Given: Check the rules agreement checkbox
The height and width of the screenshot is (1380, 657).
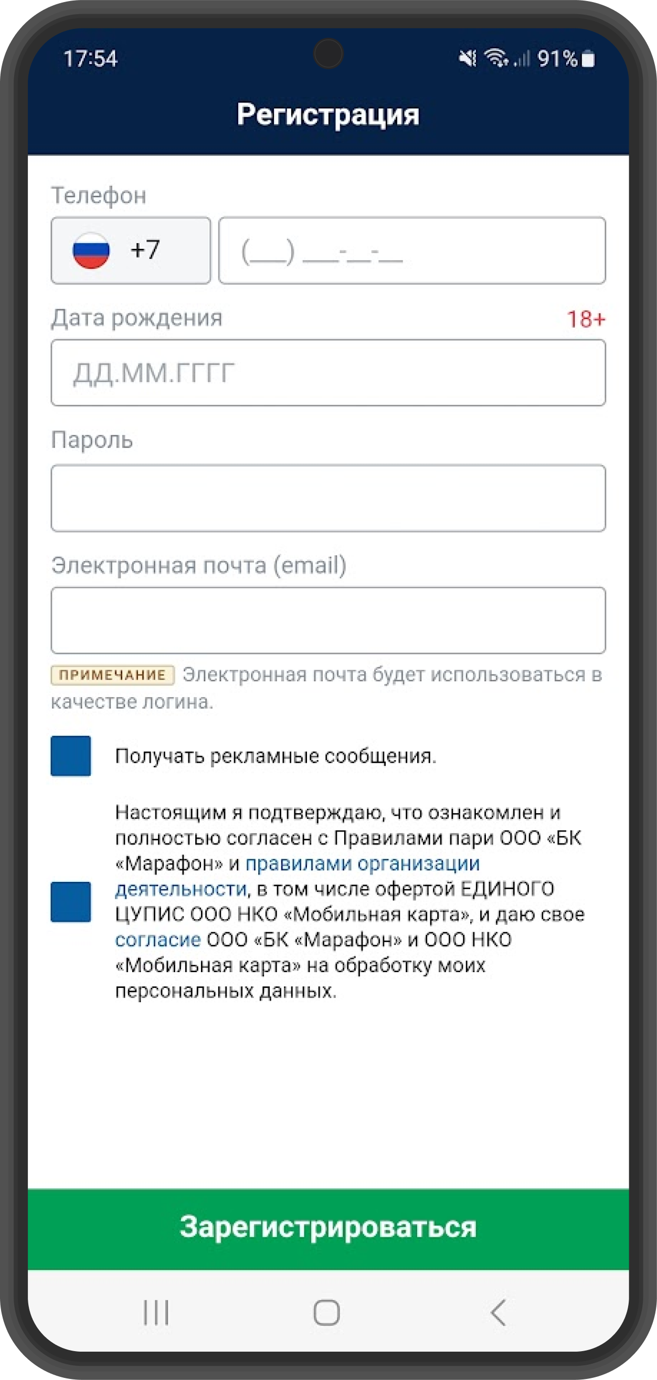Looking at the screenshot, I should pyautogui.click(x=71, y=902).
